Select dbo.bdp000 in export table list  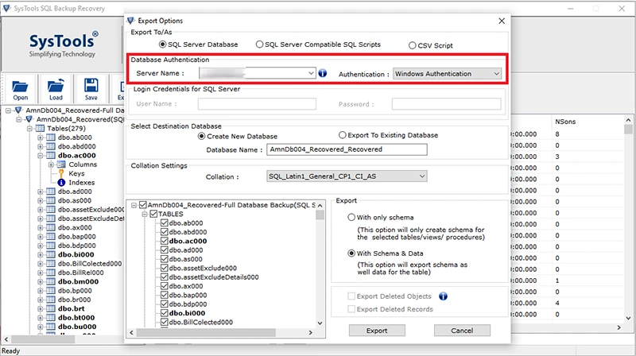coord(188,304)
